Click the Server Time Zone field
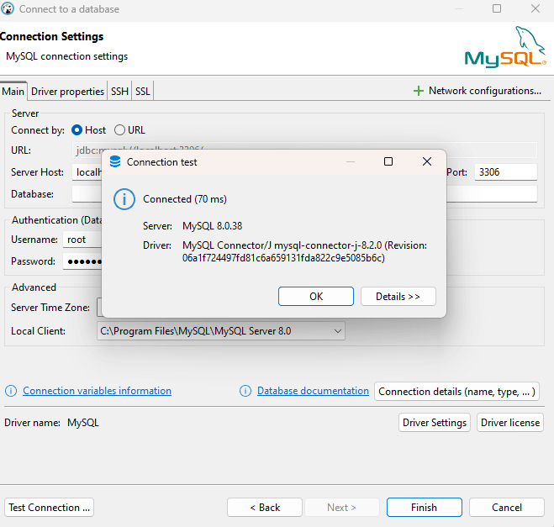The image size is (554, 527). tap(99, 308)
